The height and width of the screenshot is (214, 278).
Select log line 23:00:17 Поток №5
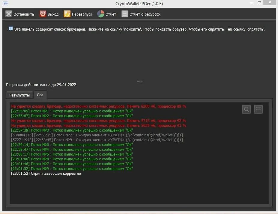72,154
